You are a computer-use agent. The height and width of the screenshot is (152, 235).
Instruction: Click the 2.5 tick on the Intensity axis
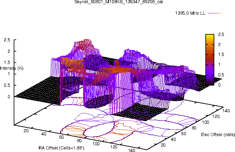(7, 40)
